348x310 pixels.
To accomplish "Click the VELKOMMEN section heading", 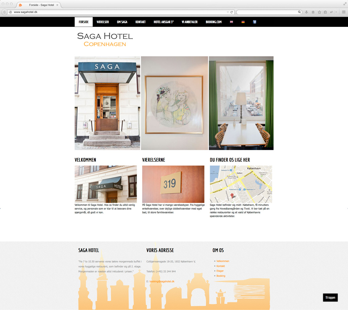I will pos(85,160).
